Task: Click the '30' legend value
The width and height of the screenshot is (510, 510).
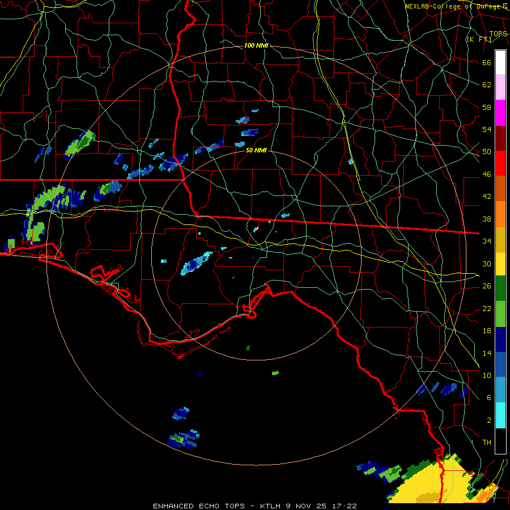Action: pos(487,263)
